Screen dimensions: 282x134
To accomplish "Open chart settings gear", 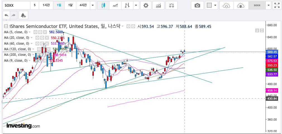I will click(x=146, y=5).
